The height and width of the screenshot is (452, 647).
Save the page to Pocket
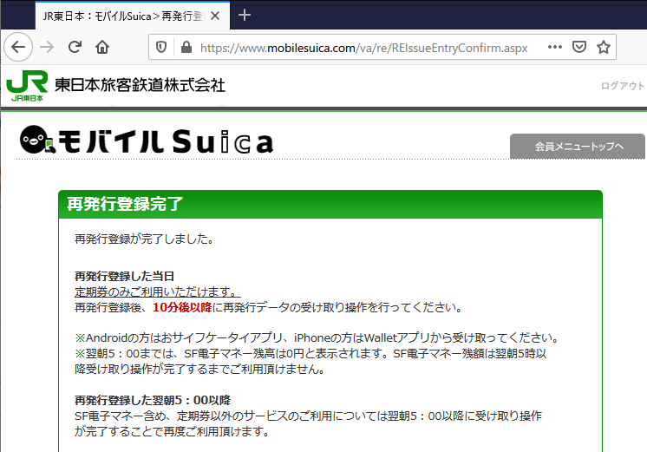(578, 47)
